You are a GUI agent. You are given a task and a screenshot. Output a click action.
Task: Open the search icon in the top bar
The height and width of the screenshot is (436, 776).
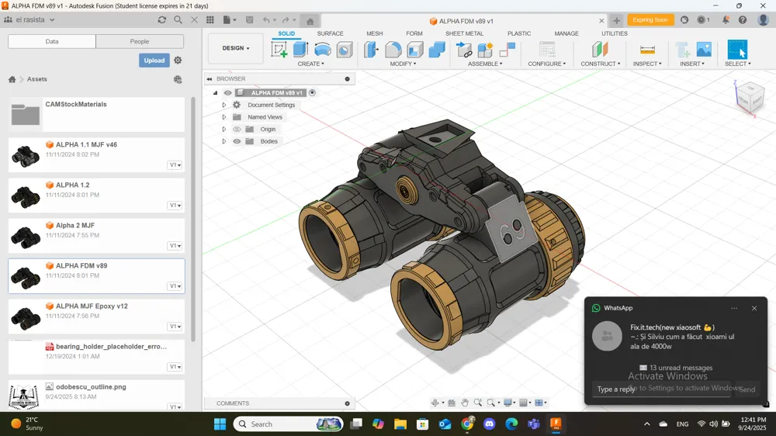pos(178,20)
